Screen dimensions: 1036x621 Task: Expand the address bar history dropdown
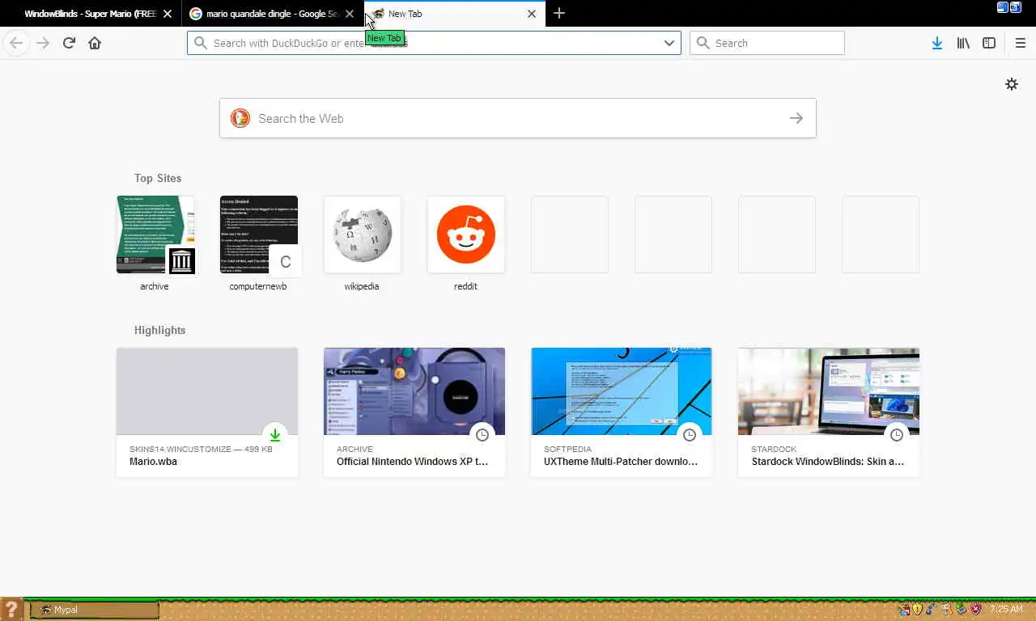click(x=669, y=43)
